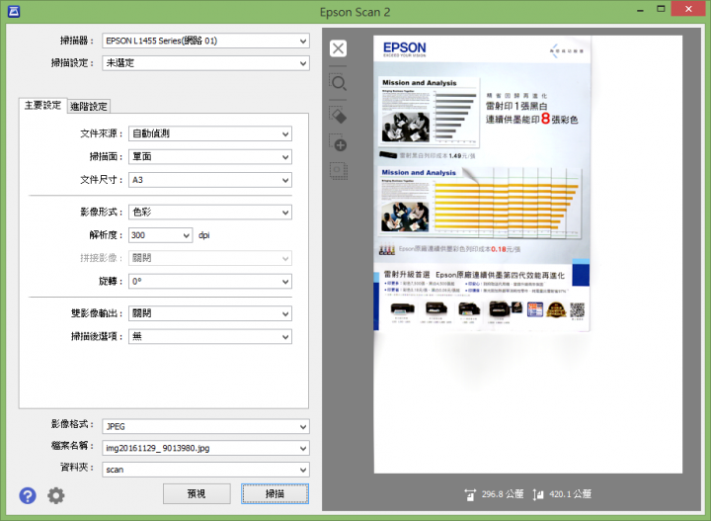Click the dpi unit label
Screen dimensions: 711x521
coord(204,235)
